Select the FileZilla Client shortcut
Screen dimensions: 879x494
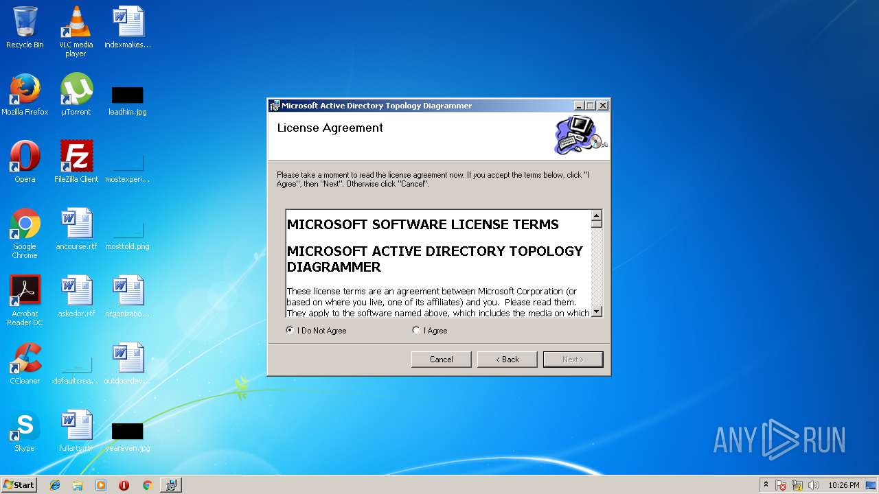76,162
